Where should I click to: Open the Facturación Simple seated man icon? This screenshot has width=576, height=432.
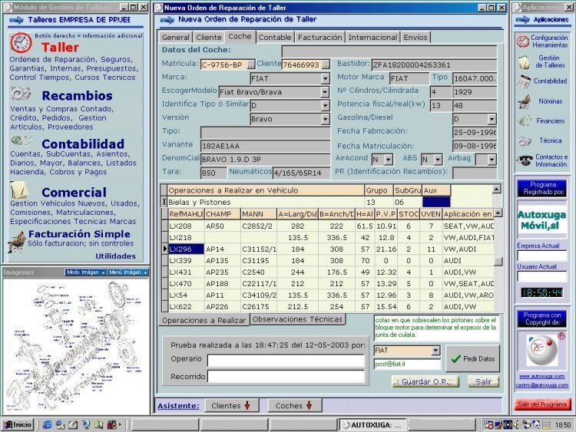point(16,242)
